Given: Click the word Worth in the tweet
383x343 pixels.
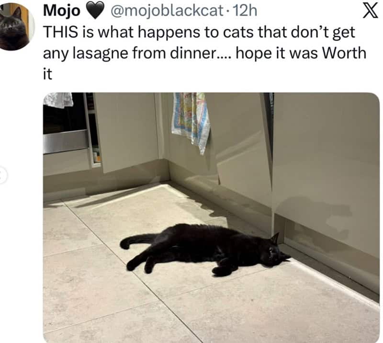Looking at the screenshot, I should [344, 53].
